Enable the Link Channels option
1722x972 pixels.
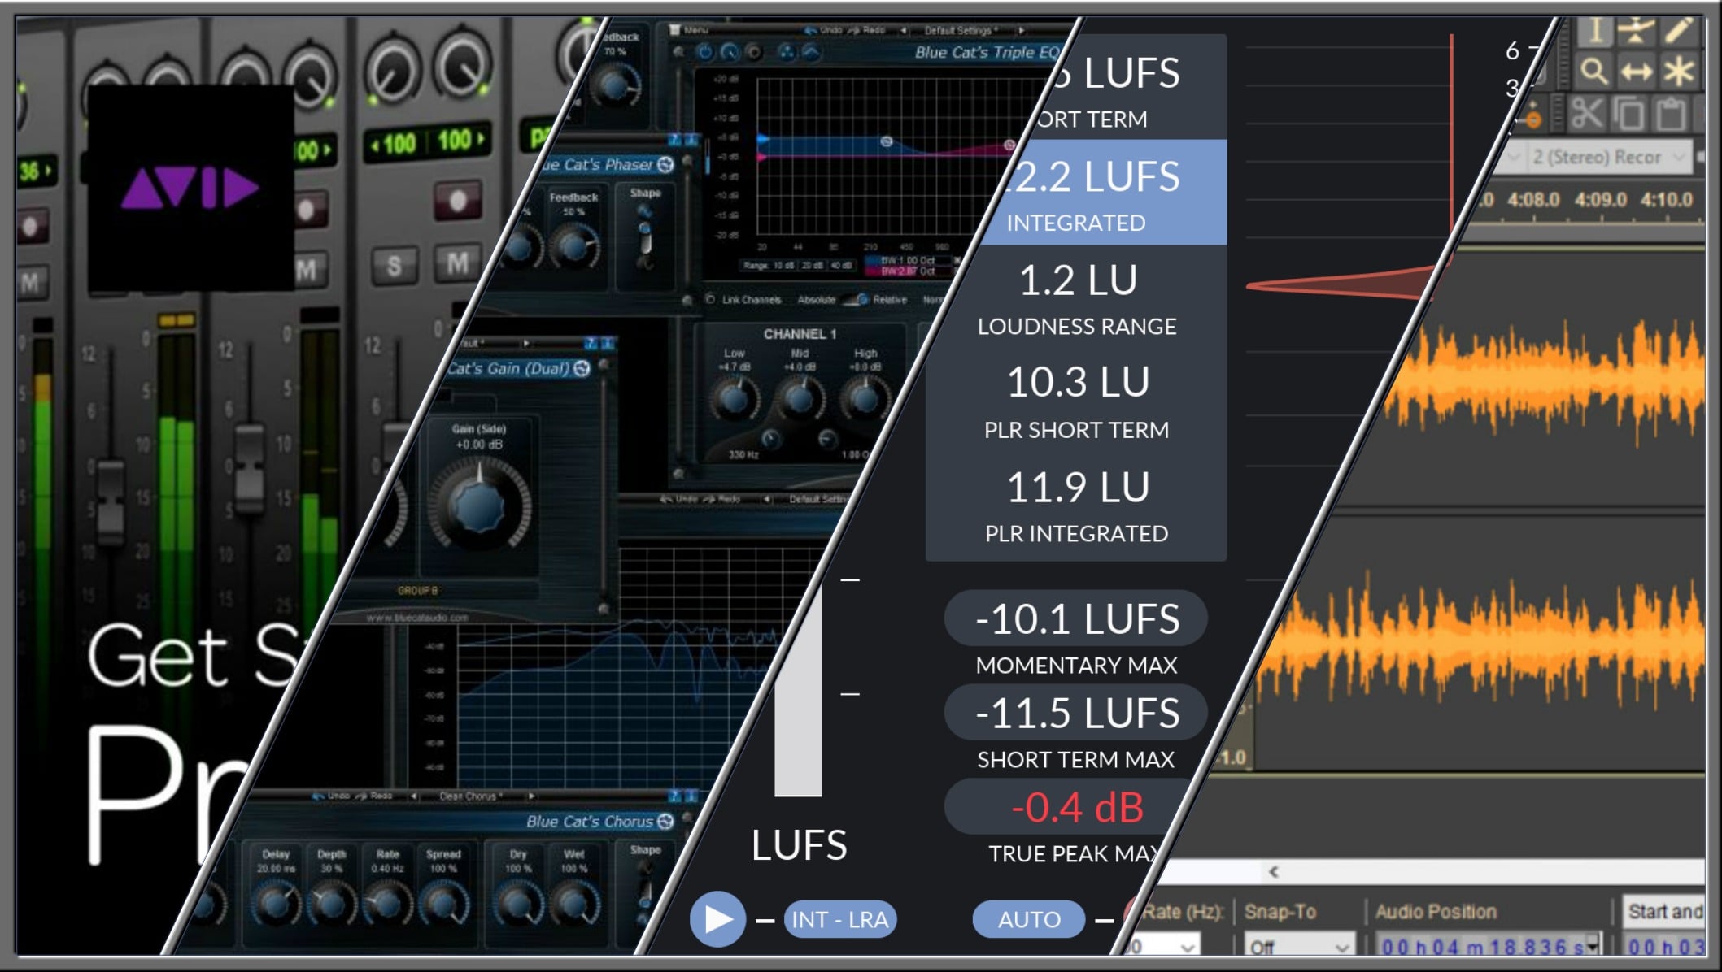[x=710, y=300]
